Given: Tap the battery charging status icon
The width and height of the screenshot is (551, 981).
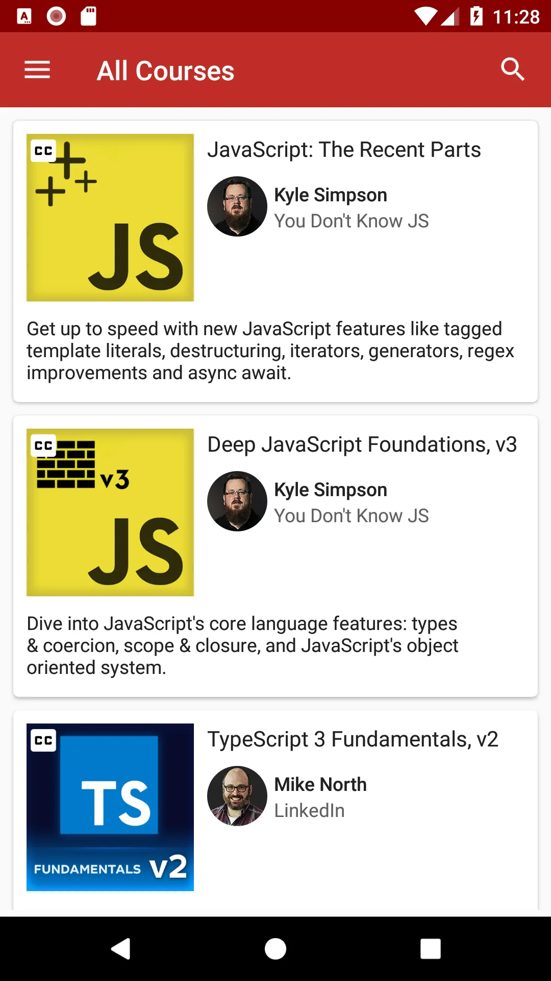Looking at the screenshot, I should click(476, 16).
